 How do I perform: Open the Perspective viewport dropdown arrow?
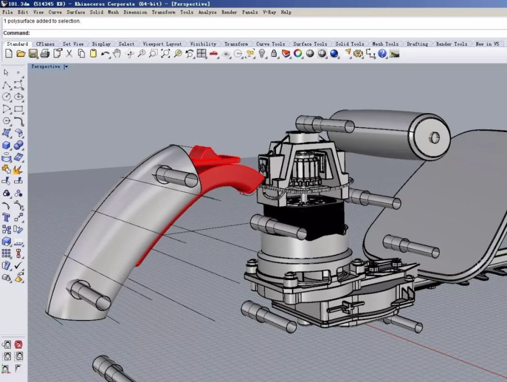pos(66,66)
